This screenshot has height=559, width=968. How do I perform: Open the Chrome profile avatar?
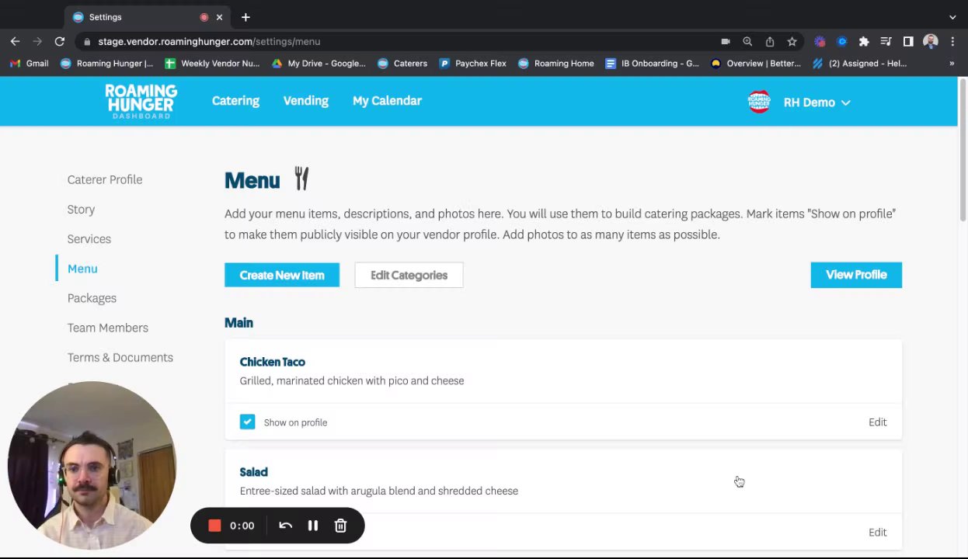click(930, 41)
